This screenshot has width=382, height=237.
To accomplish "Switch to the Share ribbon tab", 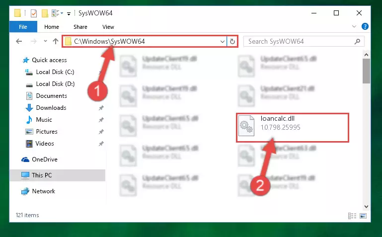I will click(x=80, y=27).
